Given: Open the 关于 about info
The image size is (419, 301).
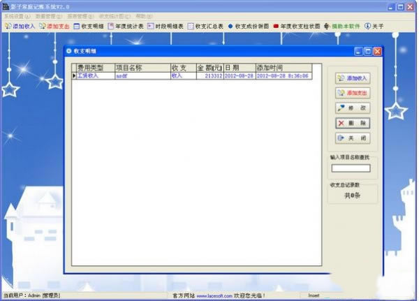Looking at the screenshot, I should point(374,27).
